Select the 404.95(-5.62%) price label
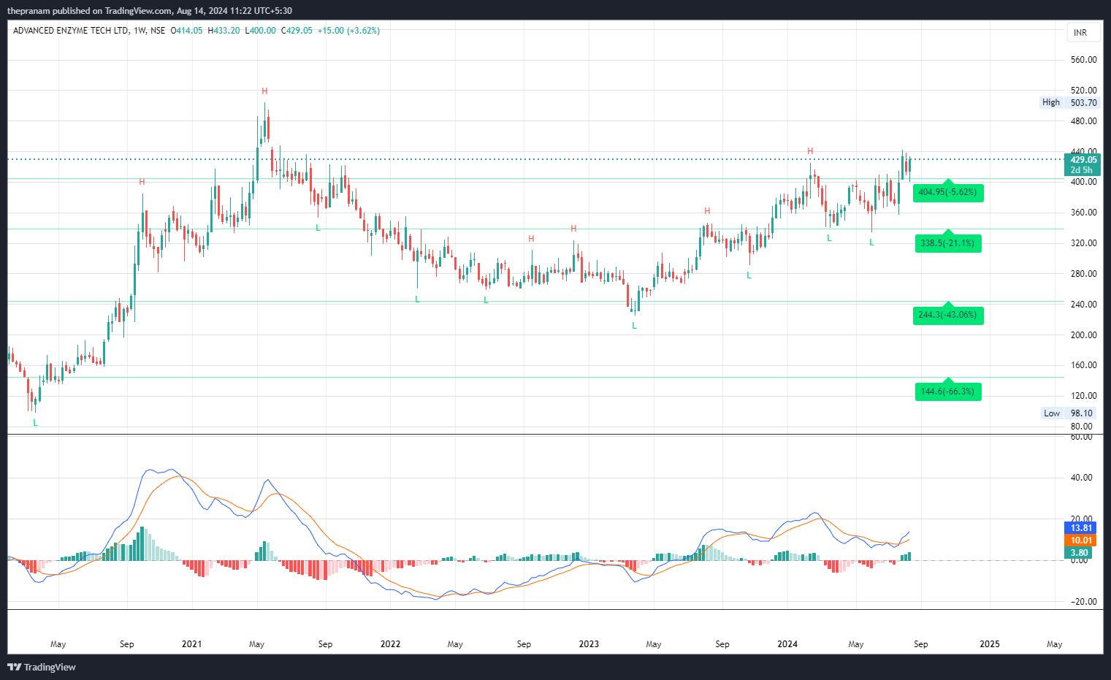The height and width of the screenshot is (680, 1111). (x=947, y=192)
